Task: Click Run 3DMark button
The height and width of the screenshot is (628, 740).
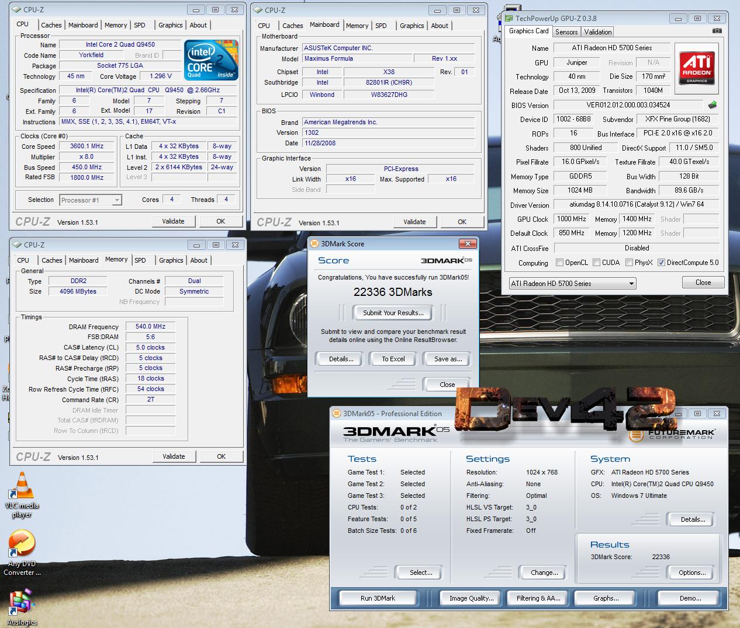Action: tap(378, 598)
